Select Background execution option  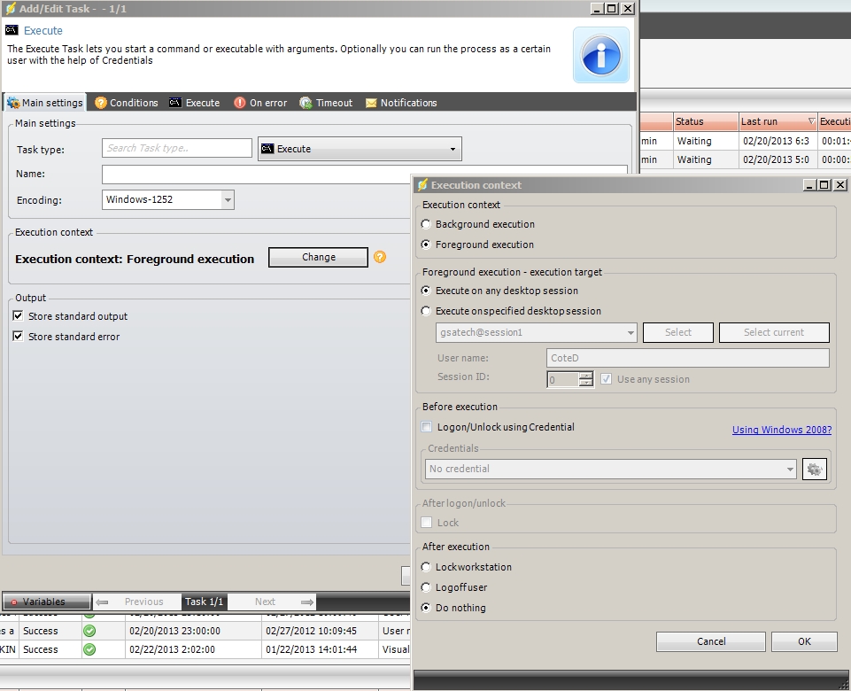427,224
